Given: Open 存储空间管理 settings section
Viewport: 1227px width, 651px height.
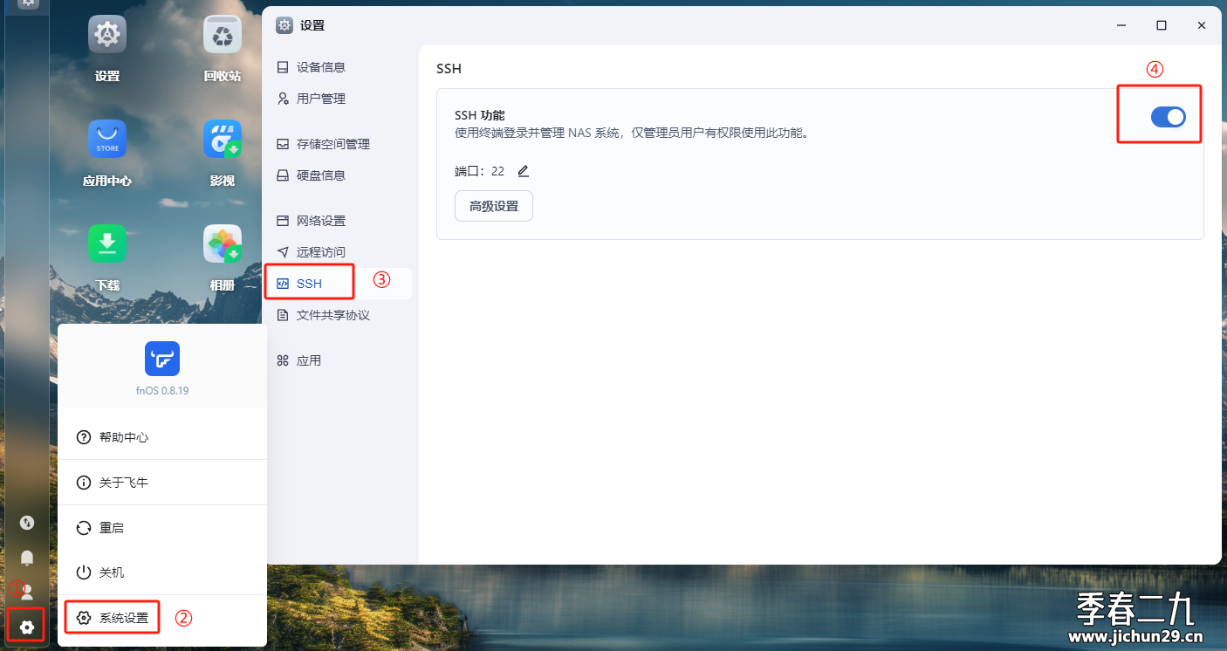Looking at the screenshot, I should (x=332, y=144).
